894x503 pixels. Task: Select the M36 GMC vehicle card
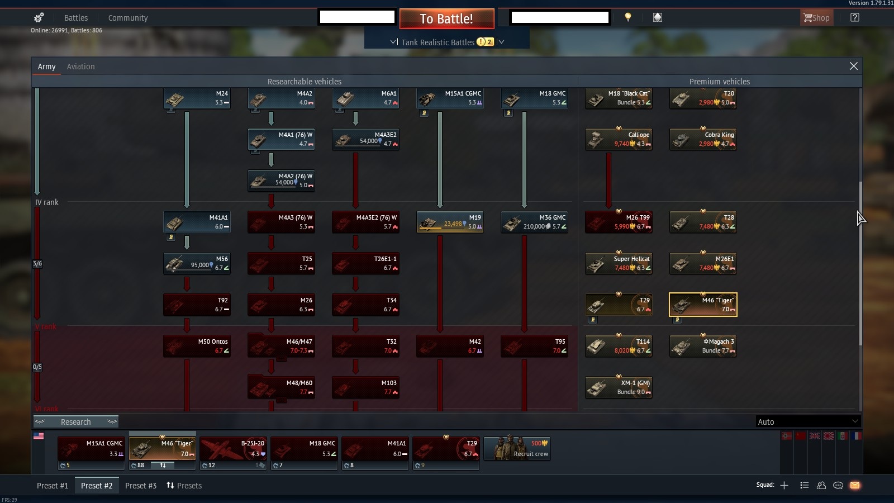tap(535, 222)
